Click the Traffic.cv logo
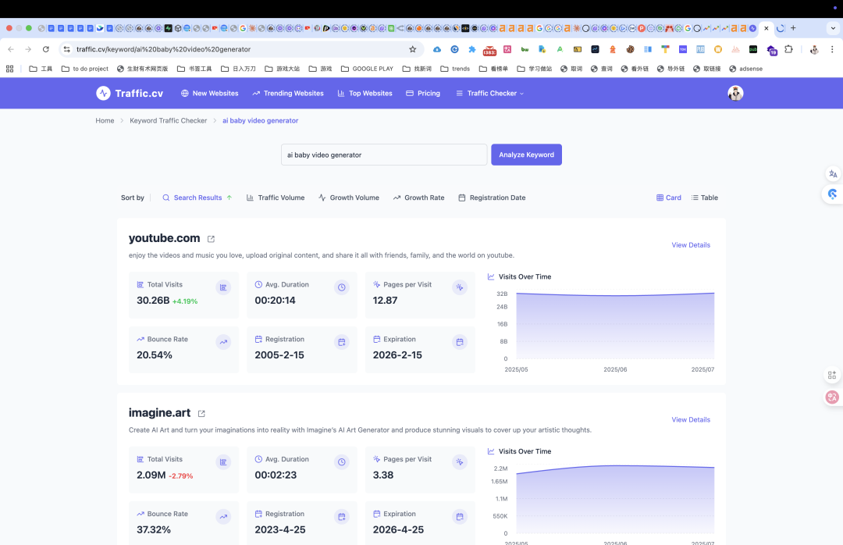The width and height of the screenshot is (843, 545). (x=130, y=93)
